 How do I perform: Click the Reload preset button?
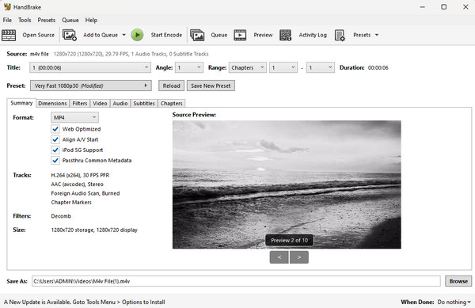pyautogui.click(x=171, y=86)
